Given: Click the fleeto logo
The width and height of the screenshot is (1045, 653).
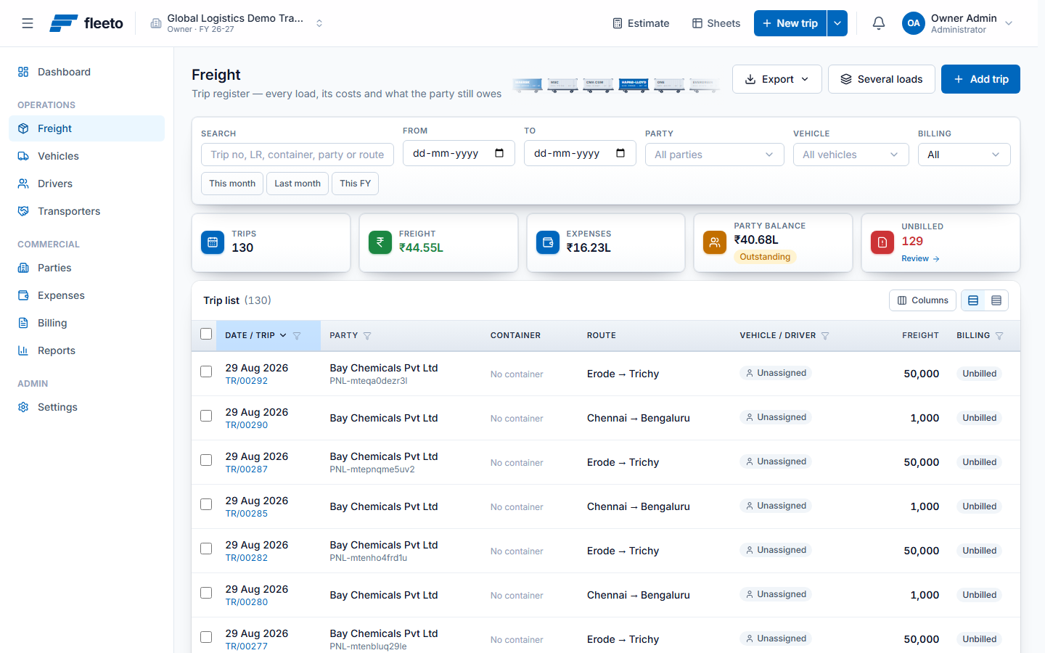Looking at the screenshot, I should tap(86, 23).
